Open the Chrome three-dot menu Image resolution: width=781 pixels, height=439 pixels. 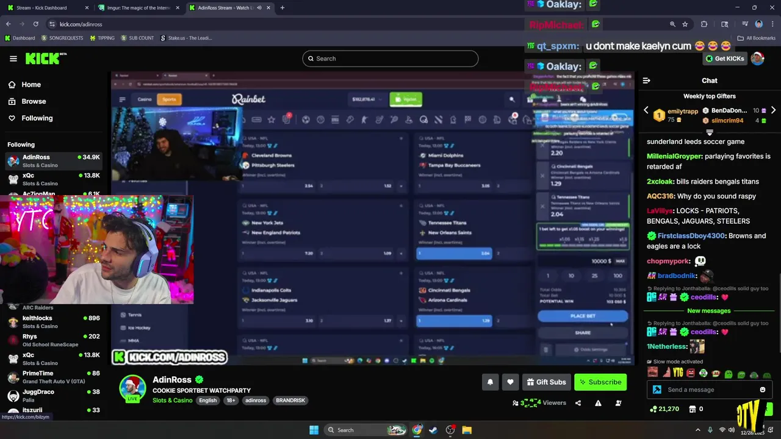point(772,24)
